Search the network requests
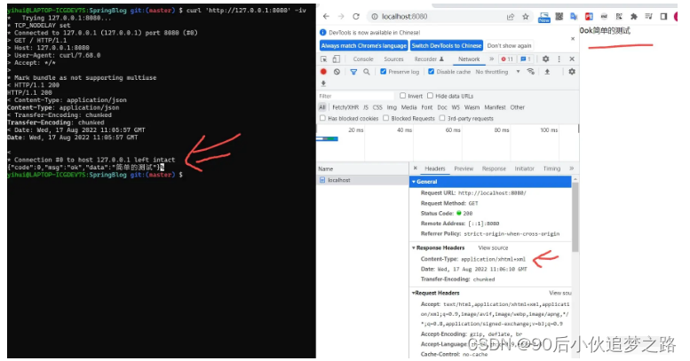The height and width of the screenshot is (361, 690). pyautogui.click(x=366, y=72)
